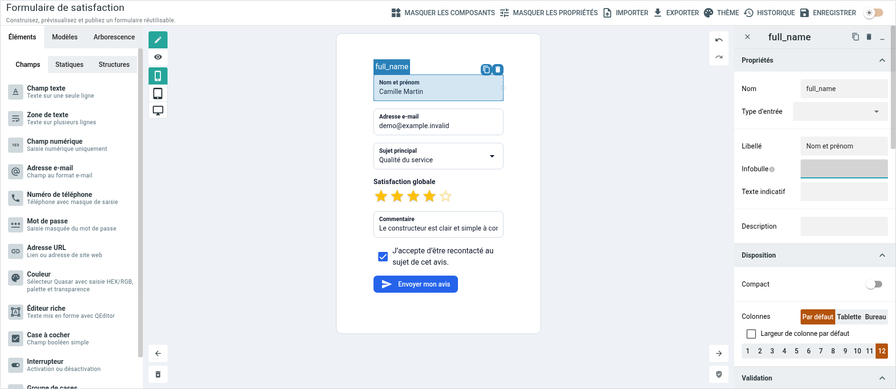Close the full_name properties panel
Viewport: 896px width, 389px height.
tap(747, 37)
